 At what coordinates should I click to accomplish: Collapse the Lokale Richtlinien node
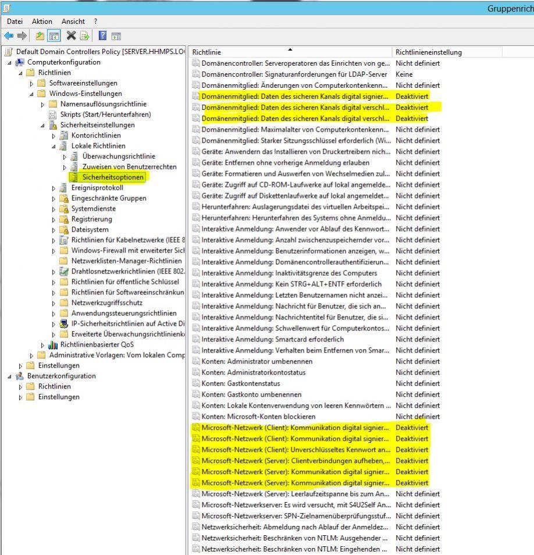click(54, 146)
